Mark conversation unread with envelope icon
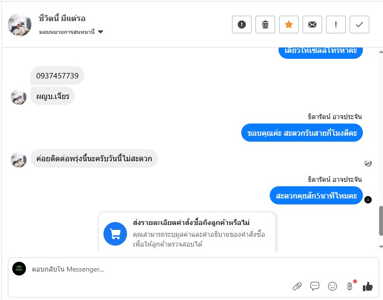Screen dimensions: 383x300 click(312, 25)
